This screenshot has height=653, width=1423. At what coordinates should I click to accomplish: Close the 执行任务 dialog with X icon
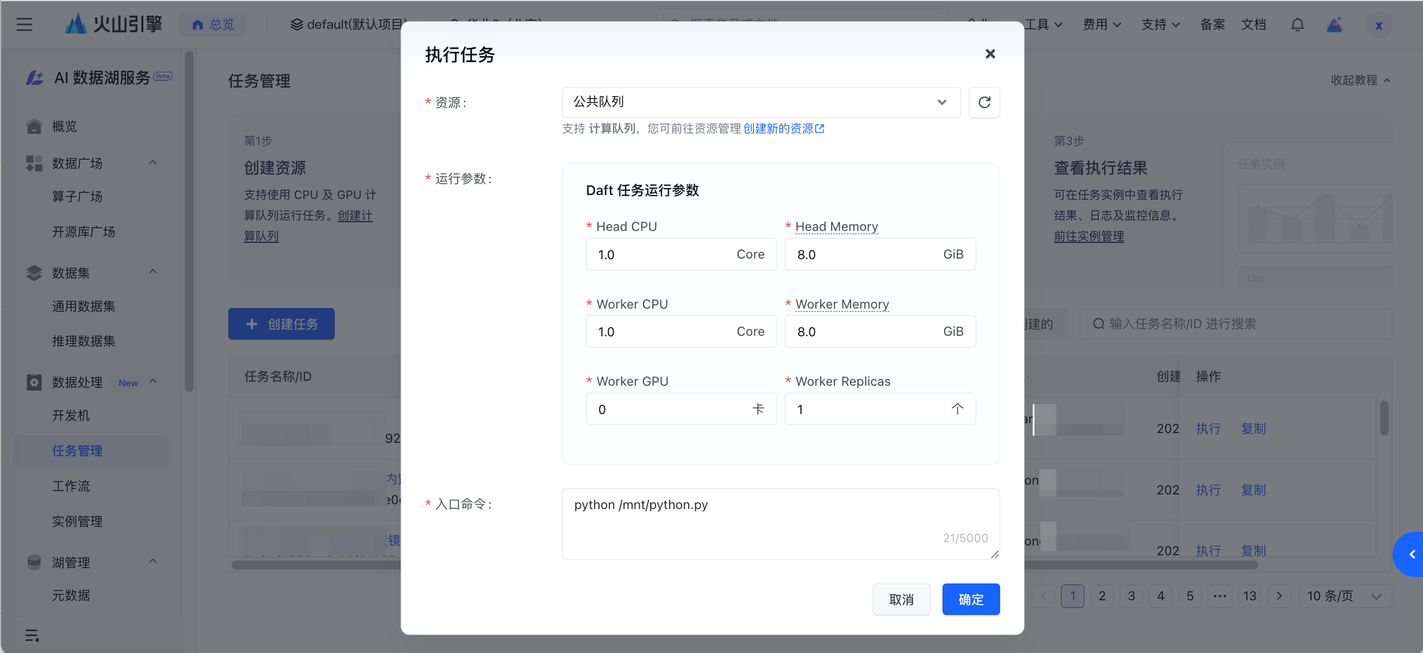tap(990, 54)
